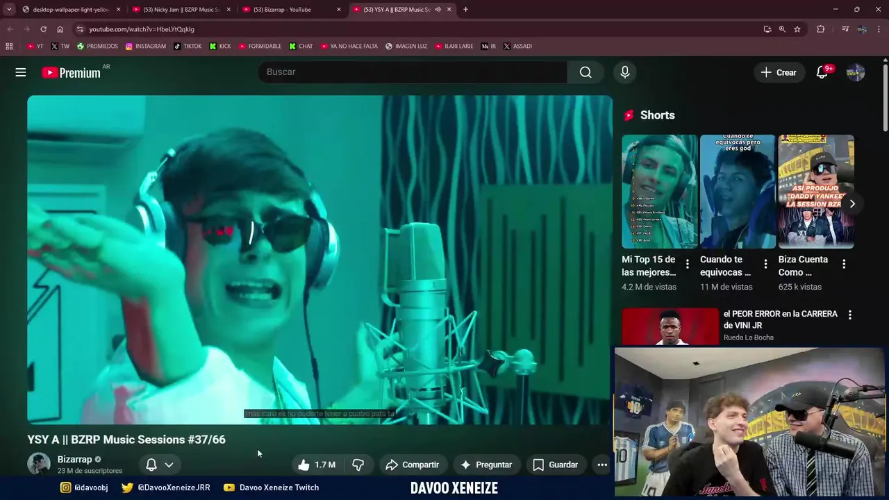Open the media controls toolbar icon
This screenshot has width=889, height=500.
[x=845, y=29]
